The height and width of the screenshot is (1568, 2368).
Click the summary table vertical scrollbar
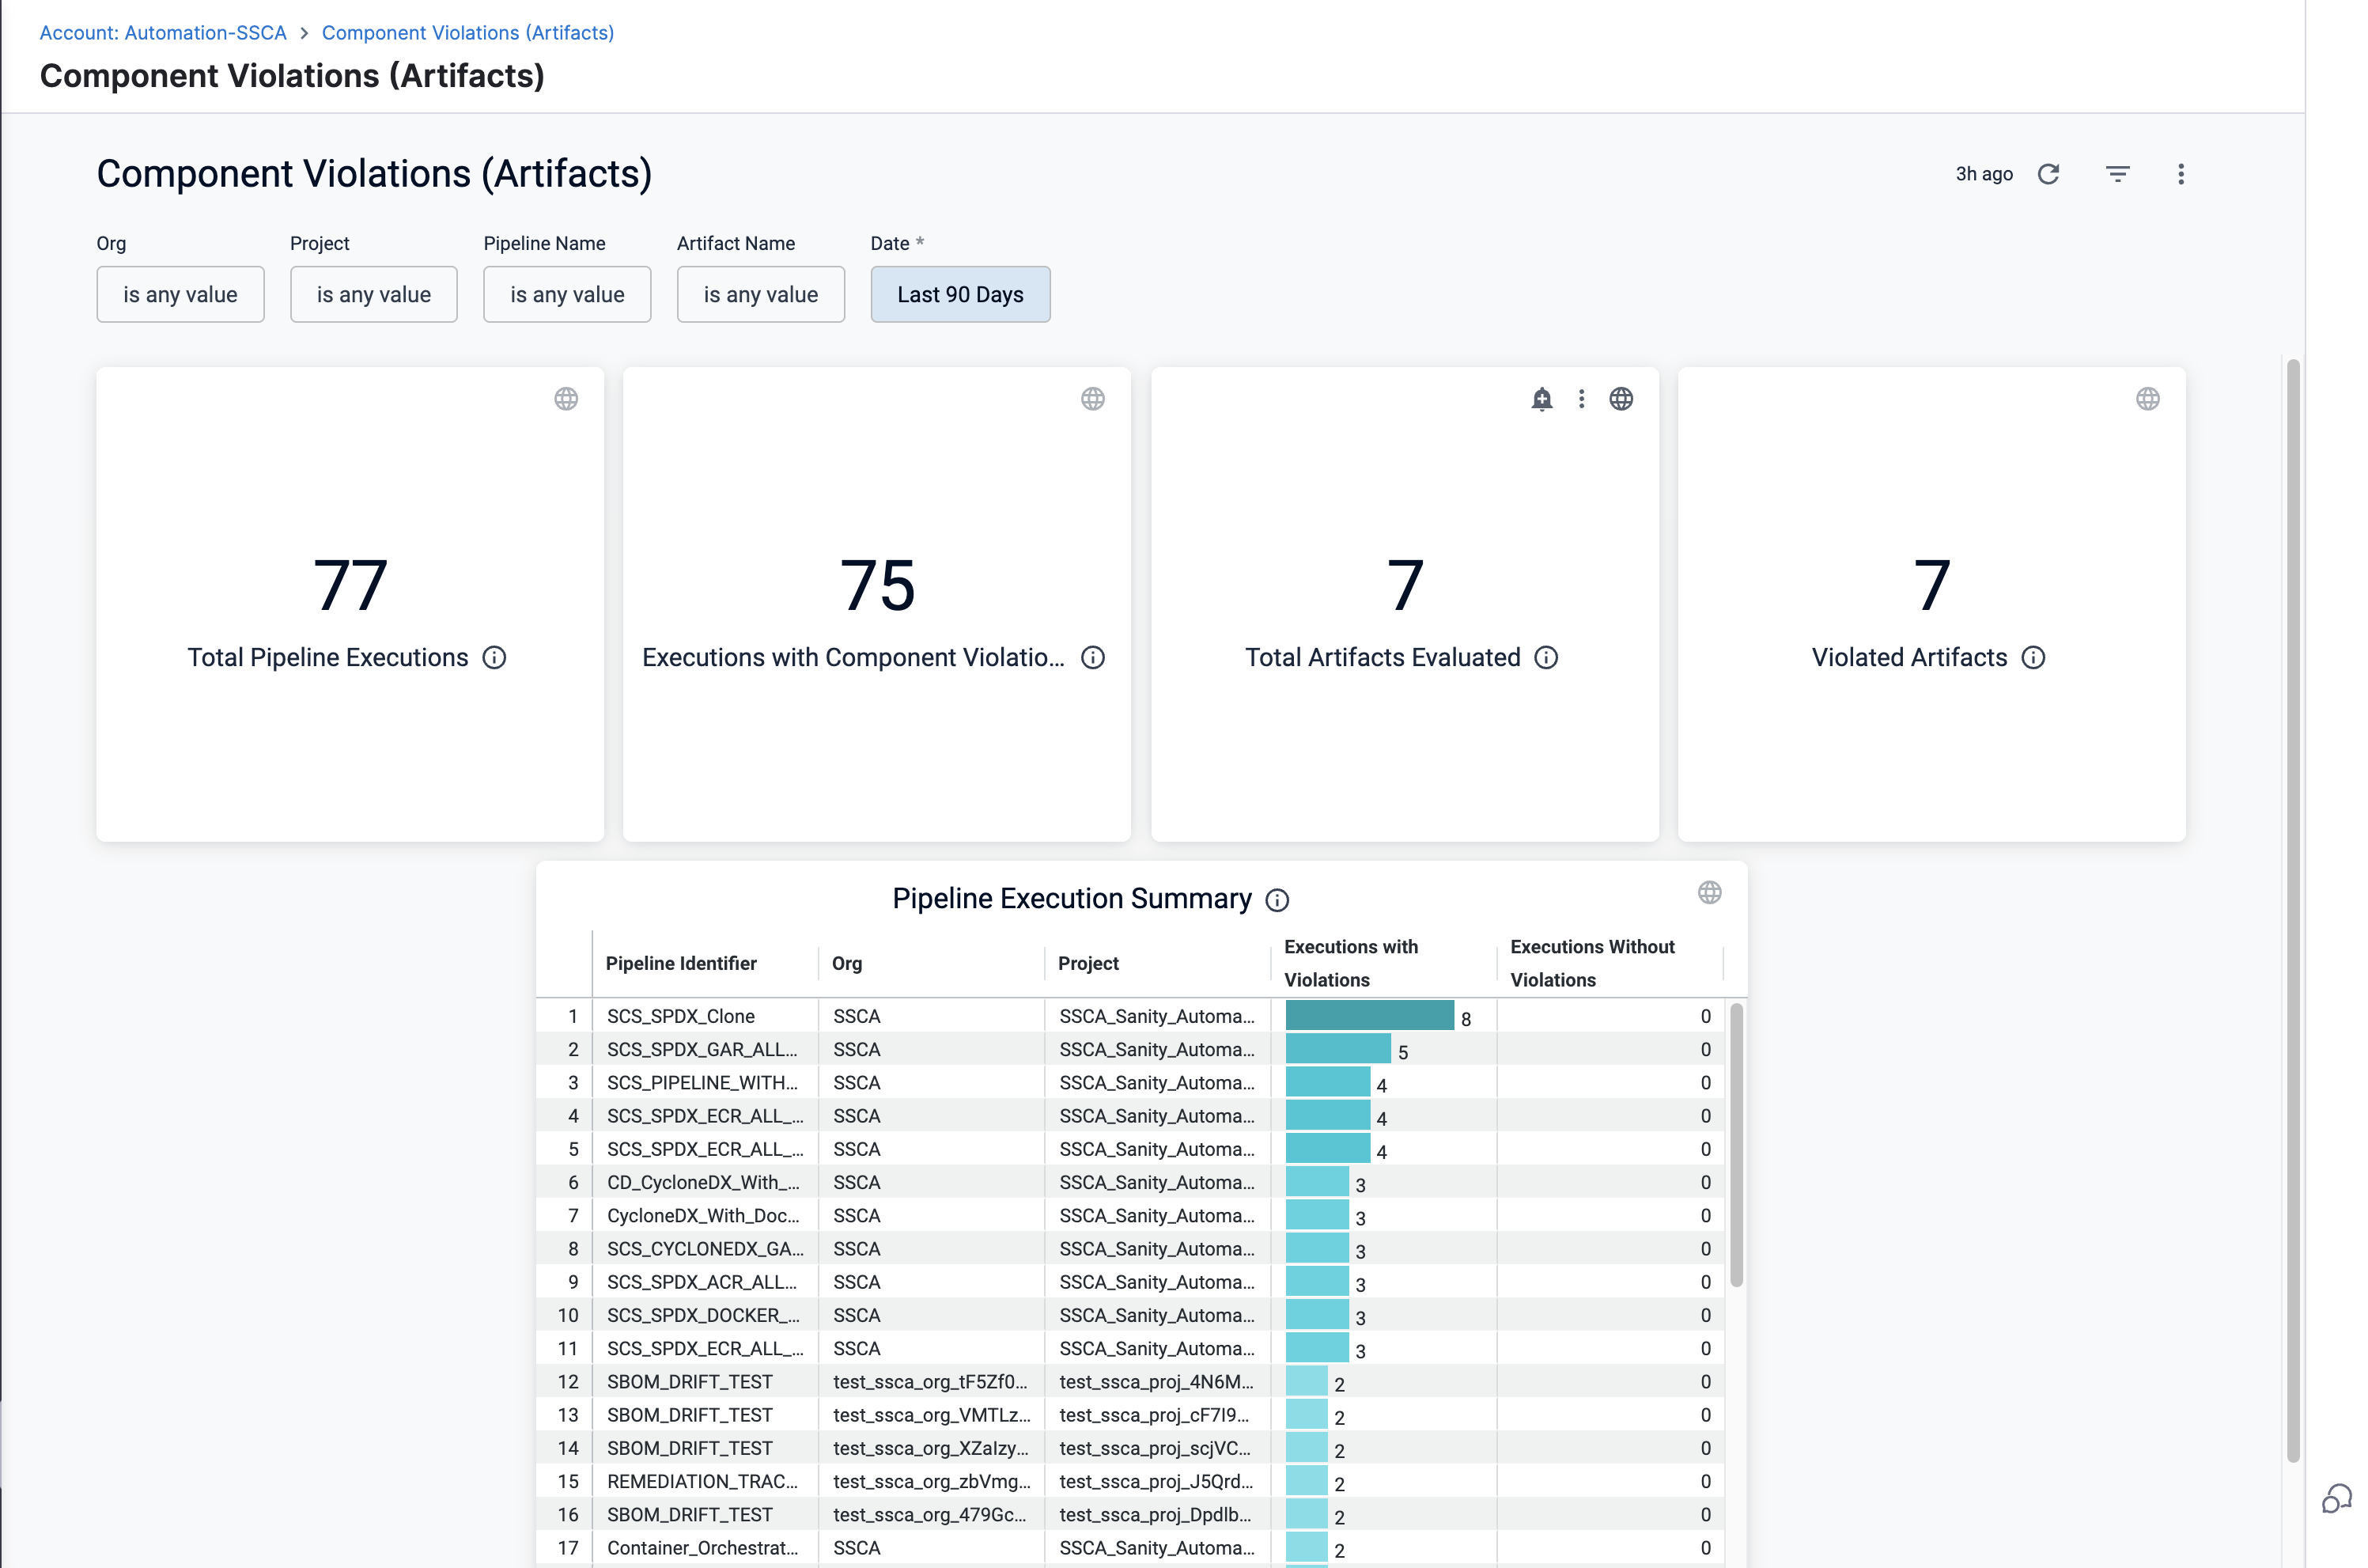coord(1736,1145)
